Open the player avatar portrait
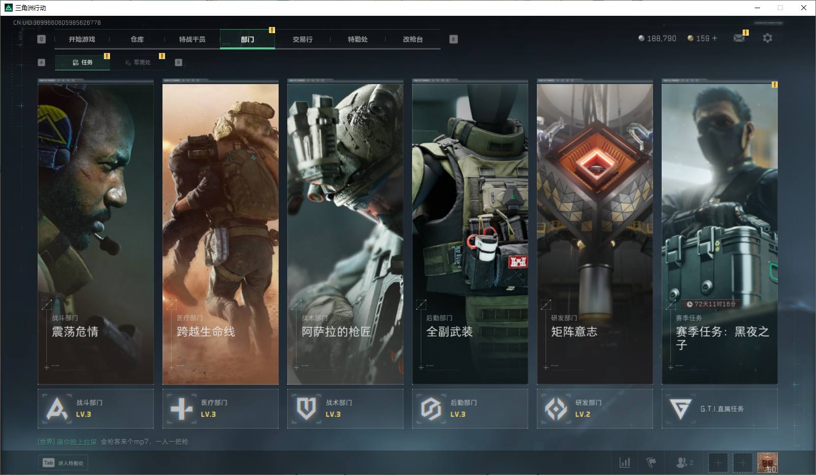Screen dimensions: 816x475 click(767, 463)
